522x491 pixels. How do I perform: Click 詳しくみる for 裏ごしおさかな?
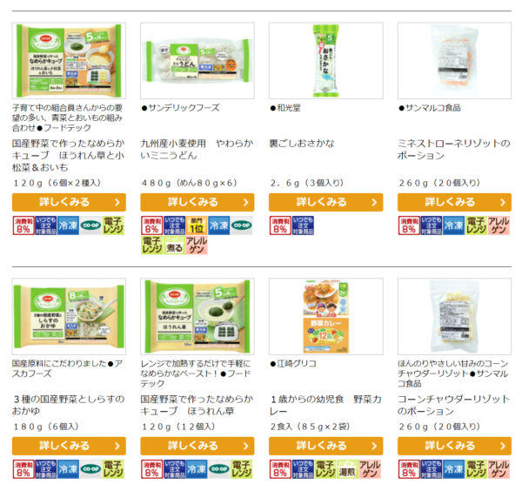326,202
